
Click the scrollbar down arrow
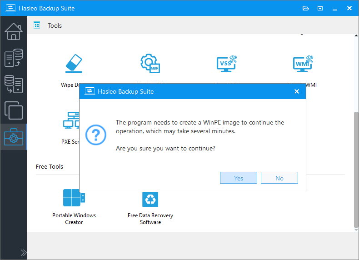pos(356,230)
